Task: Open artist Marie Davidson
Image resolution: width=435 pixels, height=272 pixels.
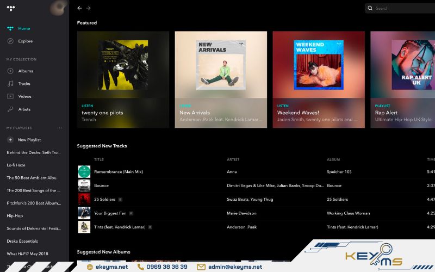Action: (x=241, y=213)
